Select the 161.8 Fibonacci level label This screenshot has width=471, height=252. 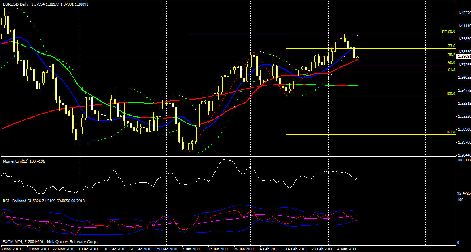coord(451,132)
